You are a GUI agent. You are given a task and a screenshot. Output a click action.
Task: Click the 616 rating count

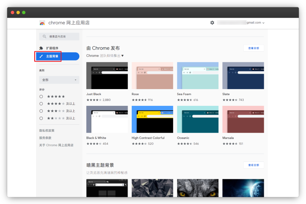(x=196, y=100)
